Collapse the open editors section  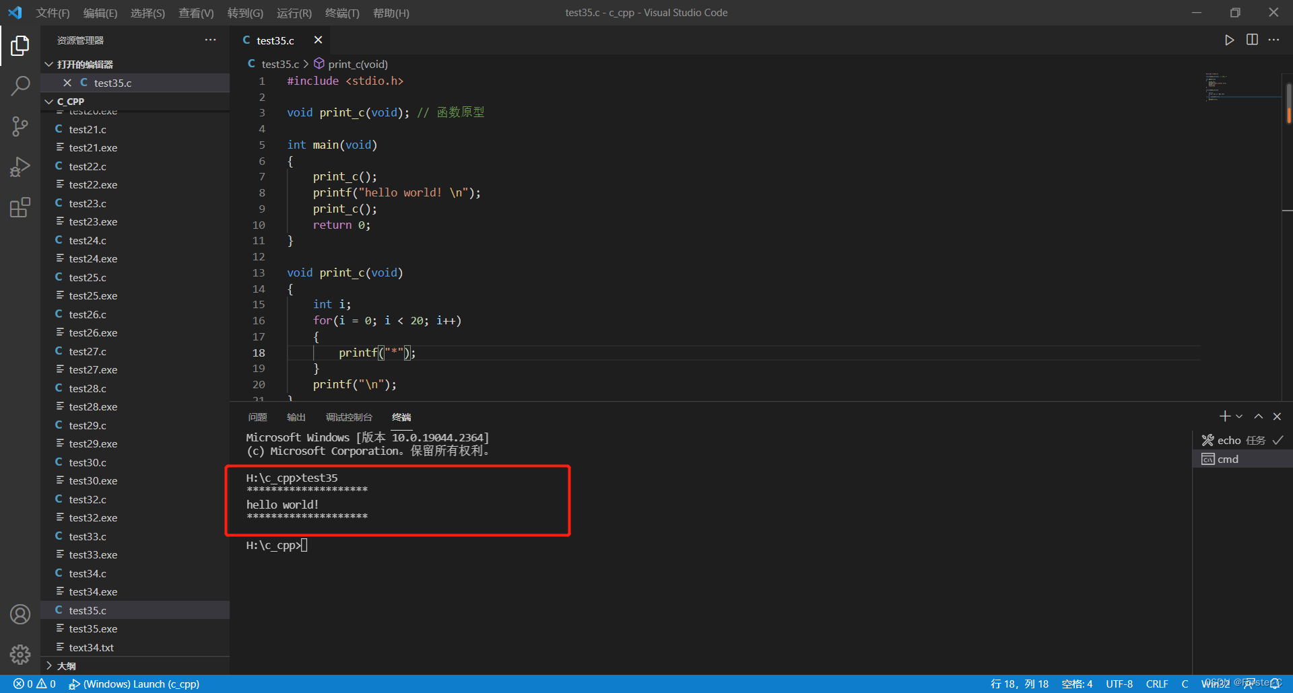click(x=48, y=65)
